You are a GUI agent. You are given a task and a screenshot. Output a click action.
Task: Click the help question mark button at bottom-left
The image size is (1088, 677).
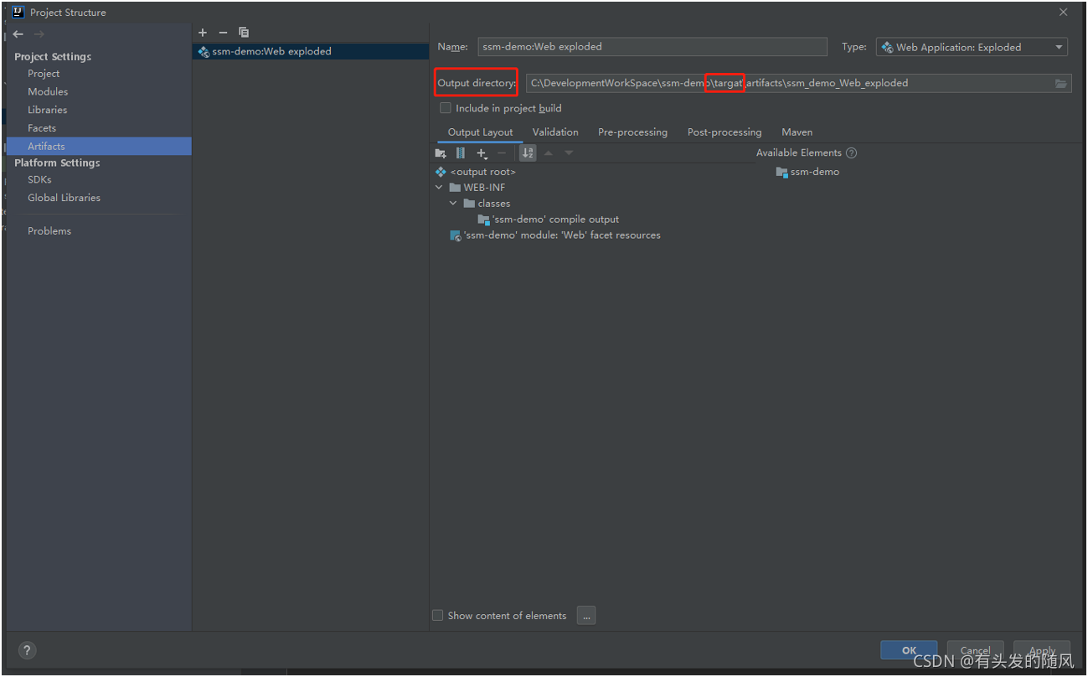tap(27, 650)
